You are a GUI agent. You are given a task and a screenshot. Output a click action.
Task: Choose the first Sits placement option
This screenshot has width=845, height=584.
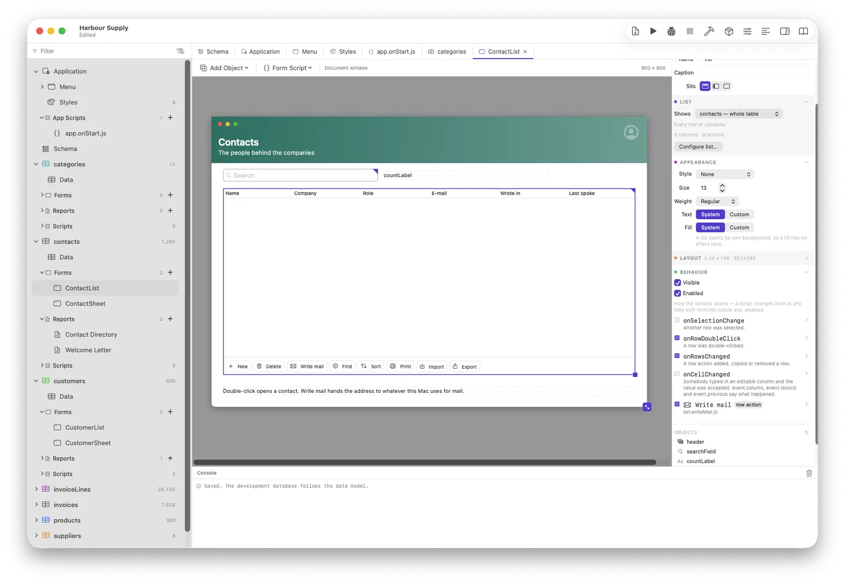705,86
